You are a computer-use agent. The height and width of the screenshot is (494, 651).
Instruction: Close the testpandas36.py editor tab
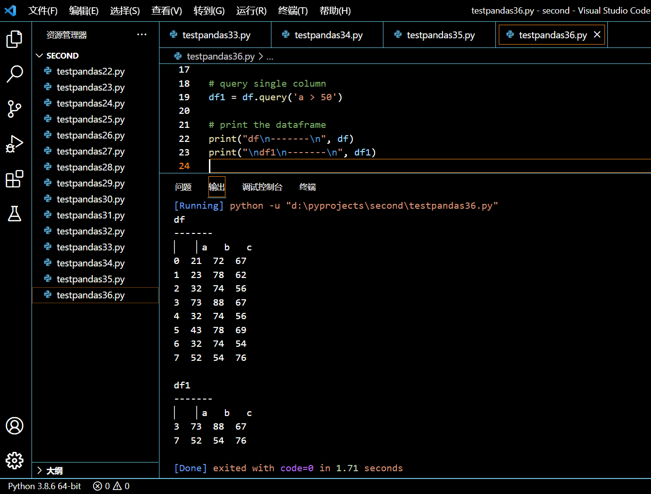click(x=597, y=34)
